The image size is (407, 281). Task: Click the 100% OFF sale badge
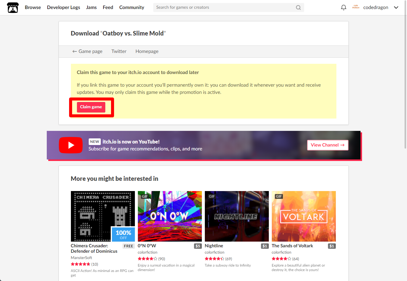[123, 234]
